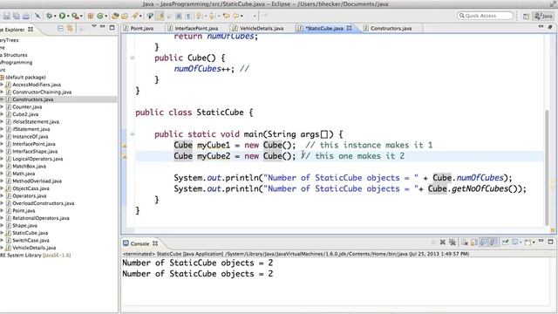This screenshot has width=558, height=314.
Task: Click in the Quick Access search field
Action: click(486, 16)
